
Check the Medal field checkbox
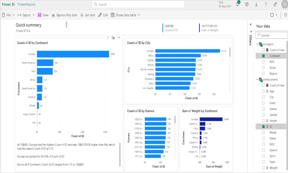click(264, 133)
